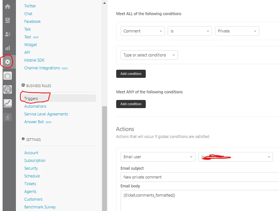Click the Email subject input field
Image resolution: width=279 pixels, height=211 pixels.
coord(200,177)
